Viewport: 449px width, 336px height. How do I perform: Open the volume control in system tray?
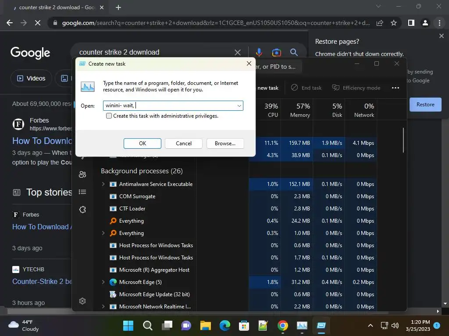pyautogui.click(x=395, y=325)
